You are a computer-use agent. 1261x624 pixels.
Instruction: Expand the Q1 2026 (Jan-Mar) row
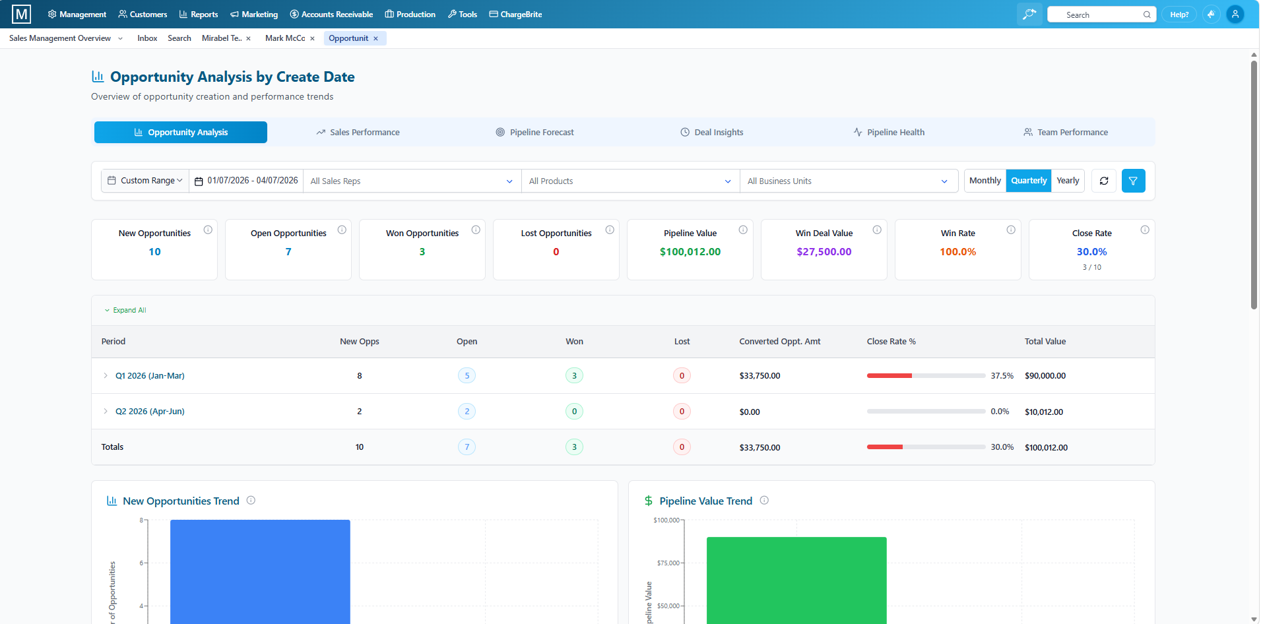pos(106,375)
